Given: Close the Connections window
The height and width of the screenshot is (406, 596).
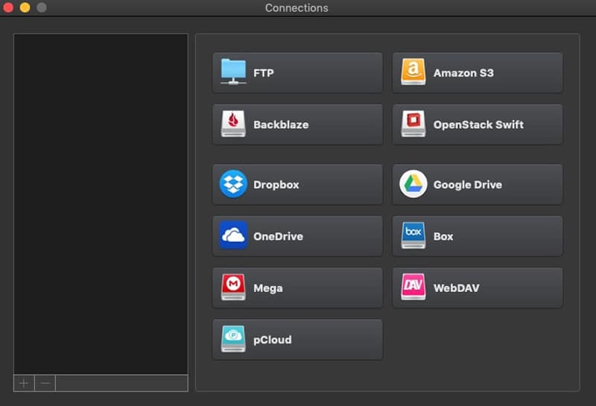Looking at the screenshot, I should pyautogui.click(x=8, y=7).
